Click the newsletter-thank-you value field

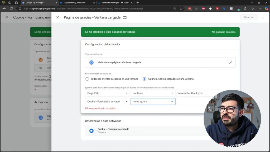point(198,93)
